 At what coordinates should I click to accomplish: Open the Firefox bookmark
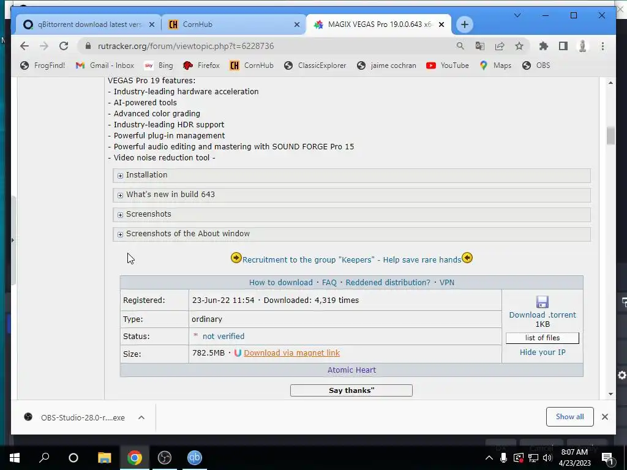pyautogui.click(x=201, y=65)
